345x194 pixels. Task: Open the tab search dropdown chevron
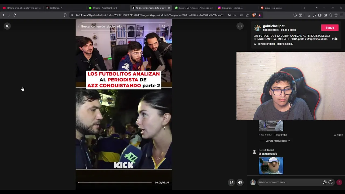[317, 8]
